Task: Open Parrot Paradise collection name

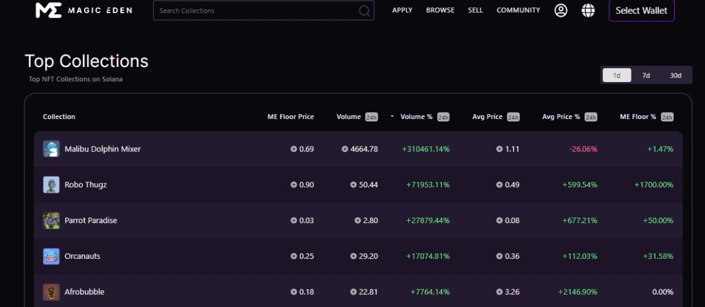Action: pyautogui.click(x=91, y=221)
